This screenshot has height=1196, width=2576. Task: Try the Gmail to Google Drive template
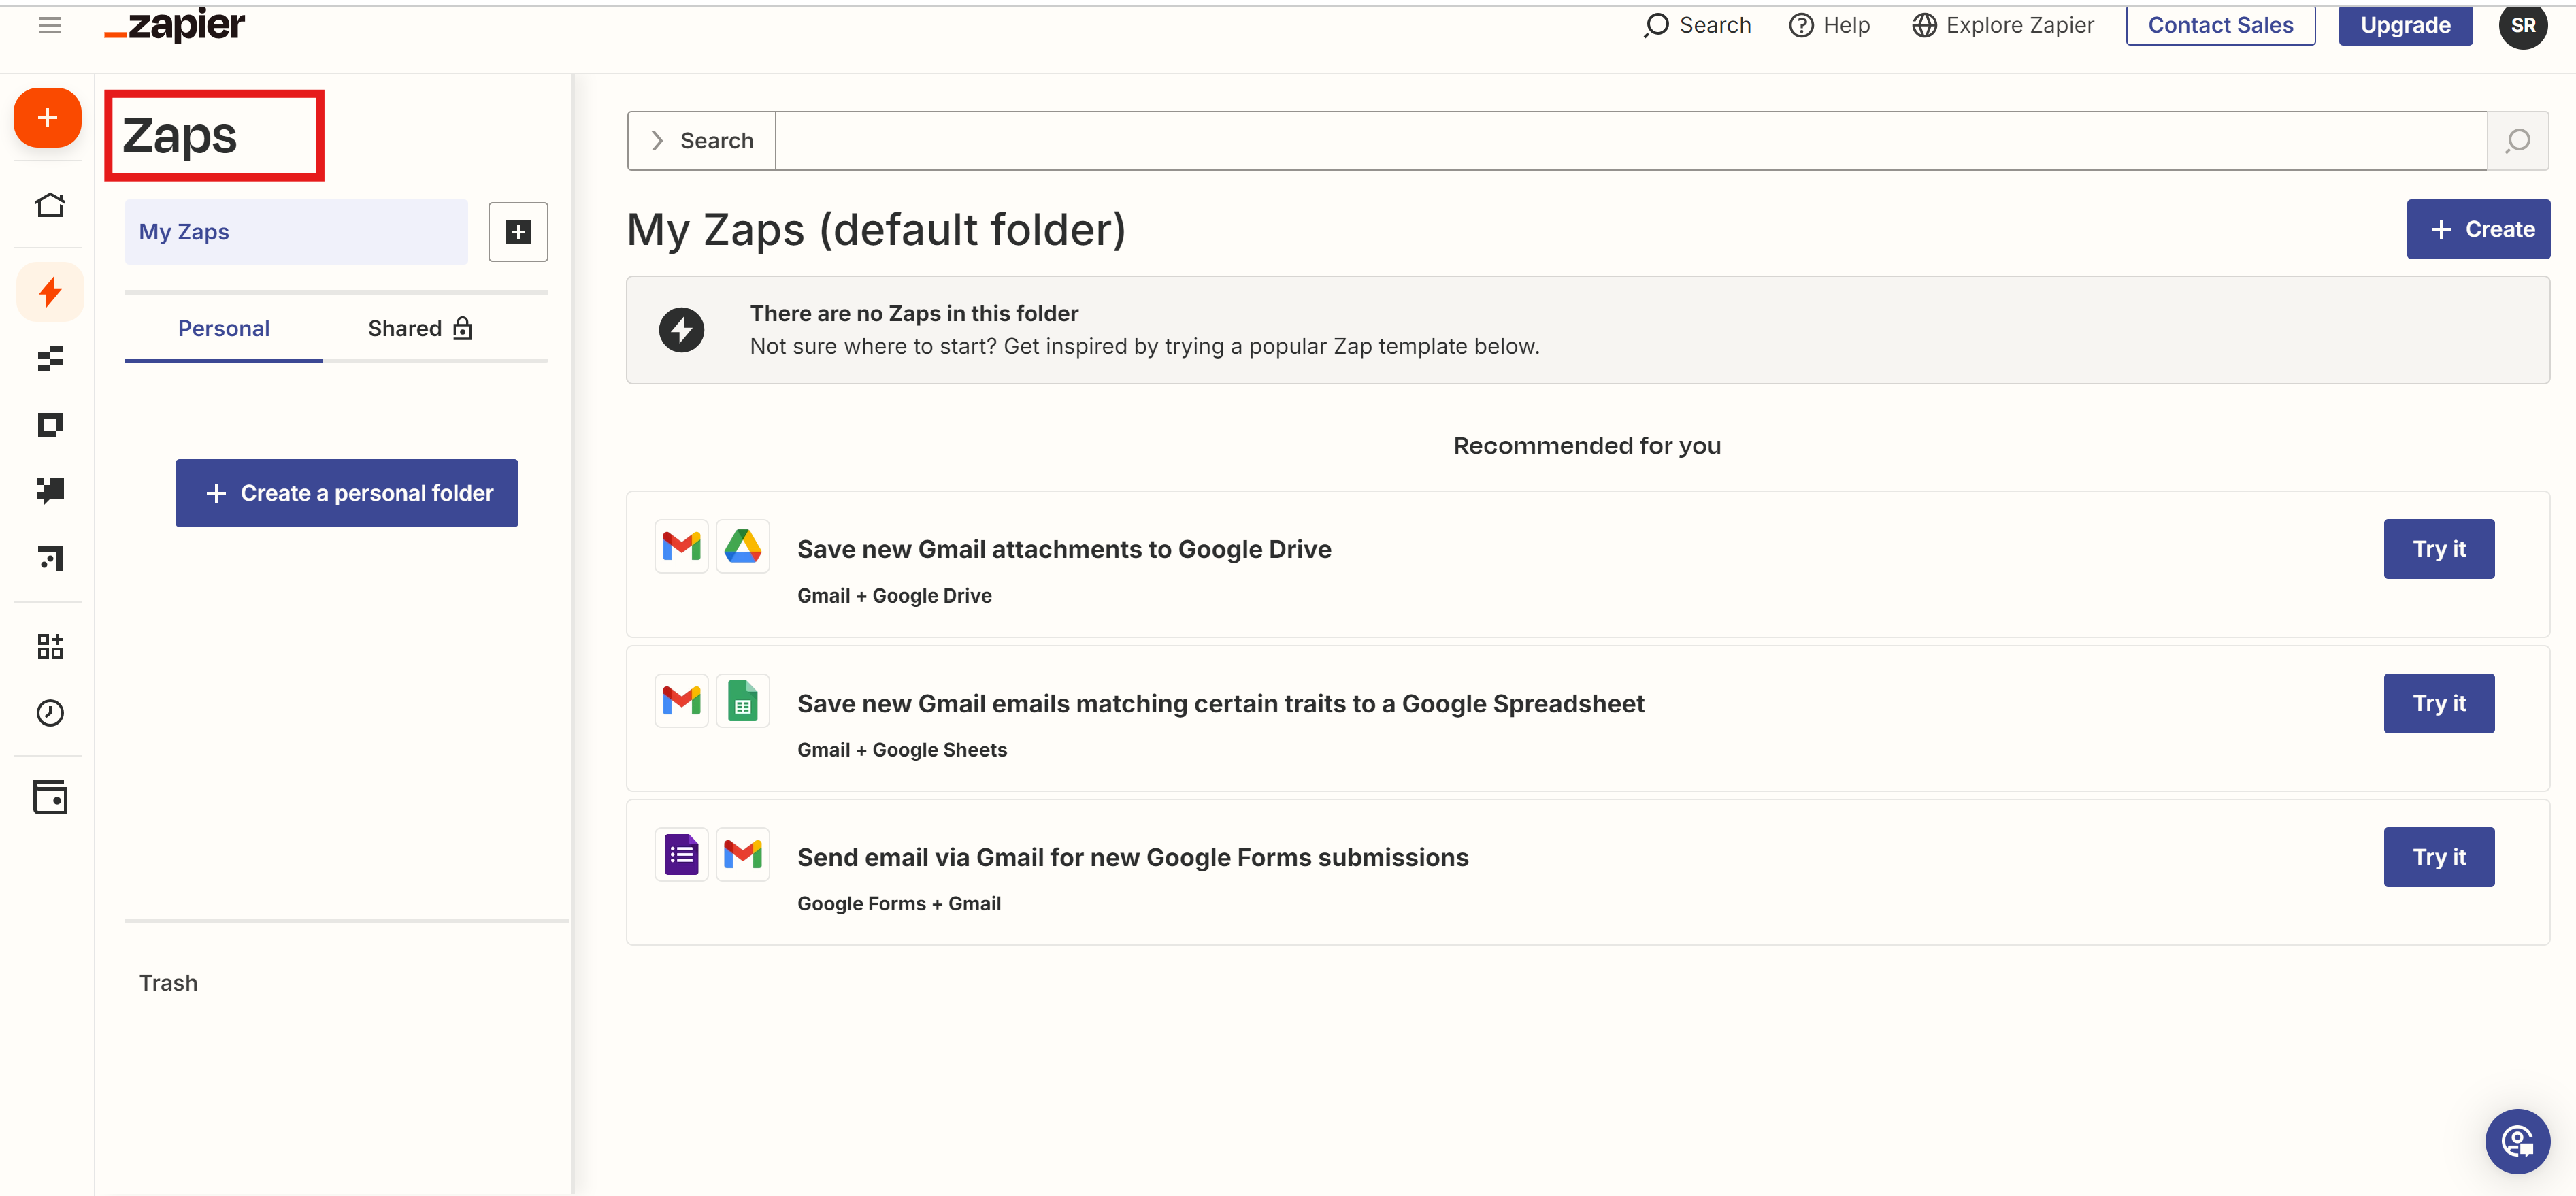click(2438, 549)
